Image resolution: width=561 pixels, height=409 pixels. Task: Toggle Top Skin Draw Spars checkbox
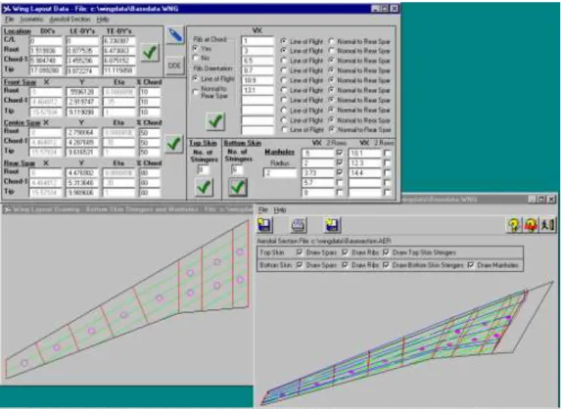(300, 252)
